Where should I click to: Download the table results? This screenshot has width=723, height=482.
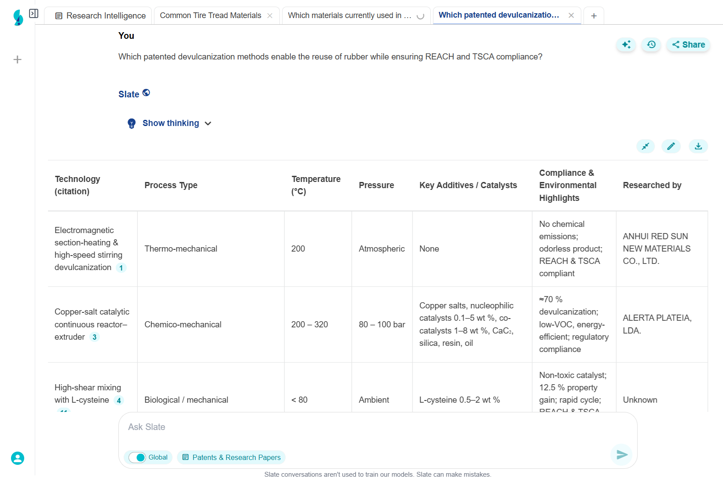[x=698, y=146]
